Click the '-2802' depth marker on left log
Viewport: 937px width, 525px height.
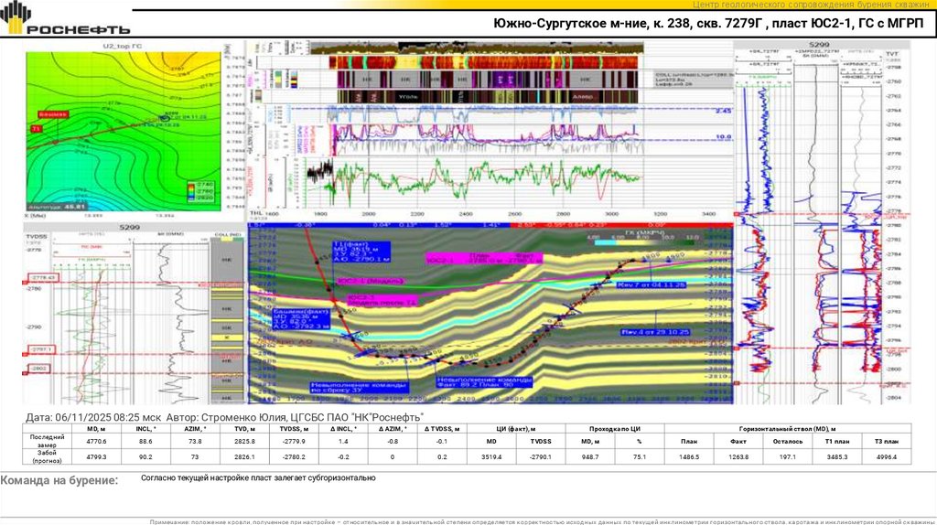pos(39,369)
